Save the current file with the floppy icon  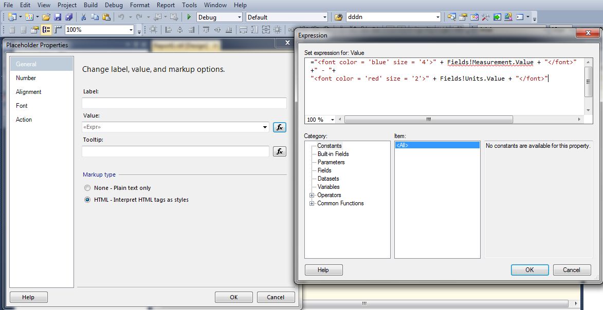click(x=58, y=17)
